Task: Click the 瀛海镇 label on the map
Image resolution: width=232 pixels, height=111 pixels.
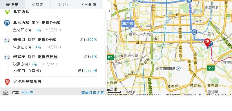Action: click(x=213, y=92)
